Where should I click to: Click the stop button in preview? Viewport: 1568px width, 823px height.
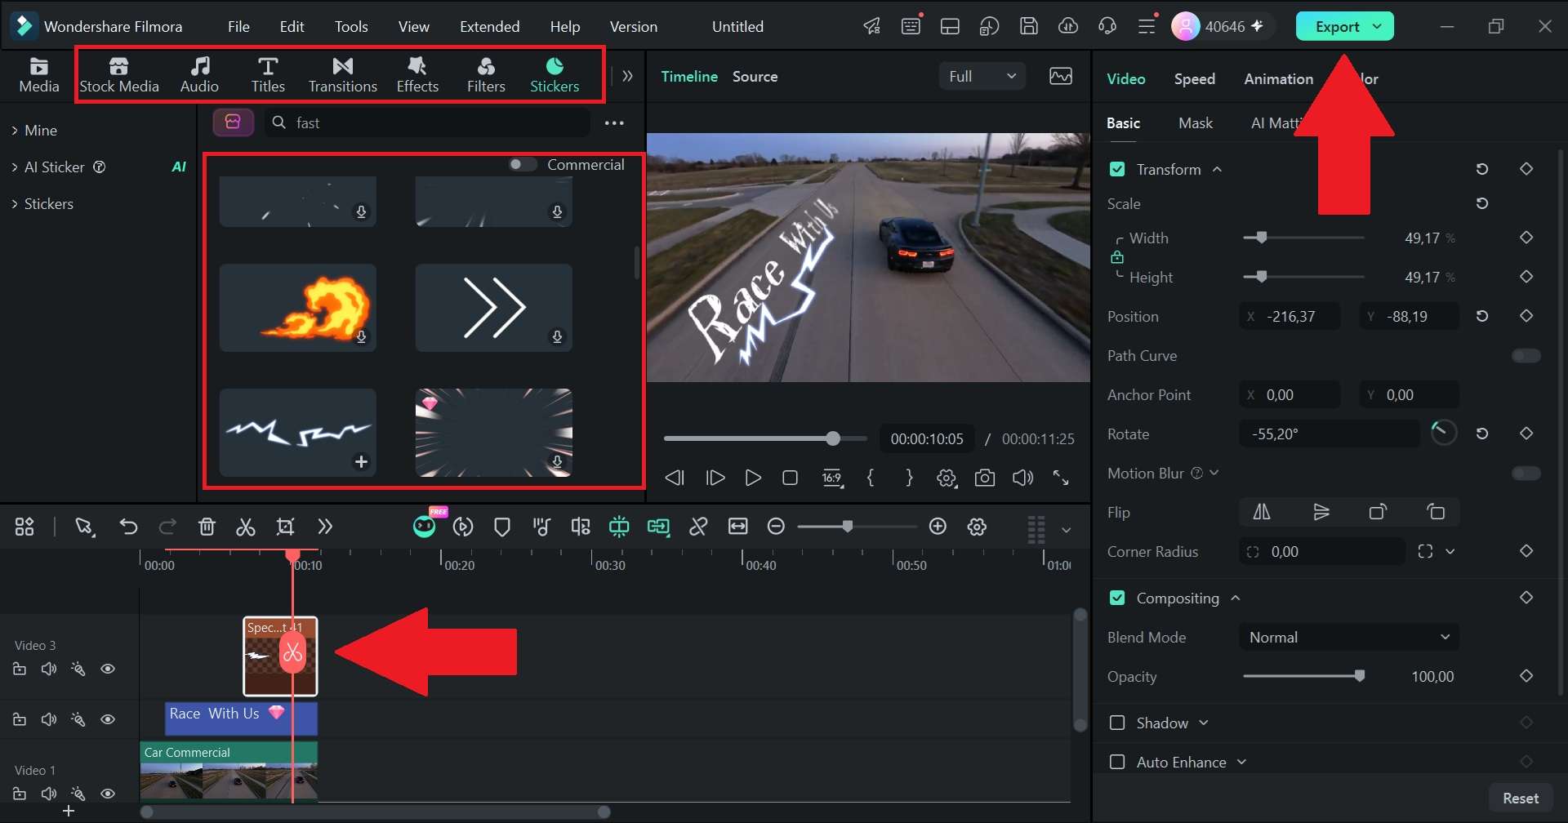790,478
